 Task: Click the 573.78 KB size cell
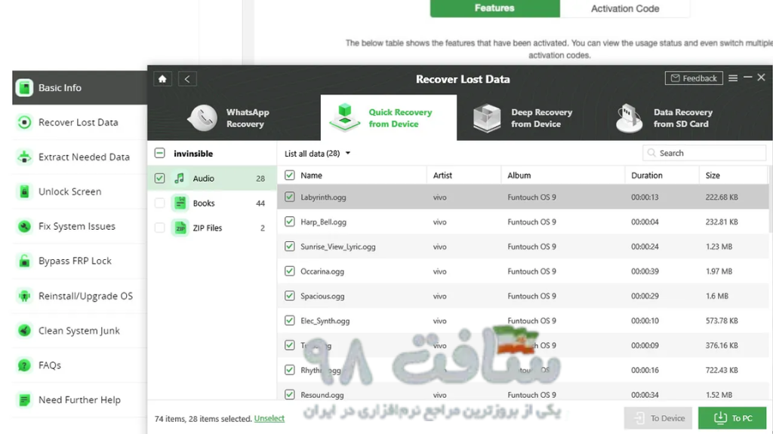click(722, 320)
